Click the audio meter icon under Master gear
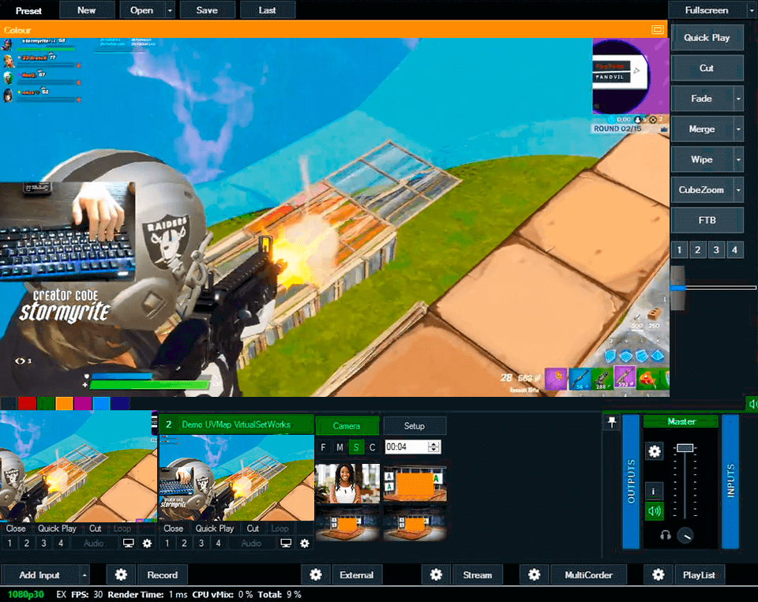This screenshot has height=602, width=758. tap(654, 491)
